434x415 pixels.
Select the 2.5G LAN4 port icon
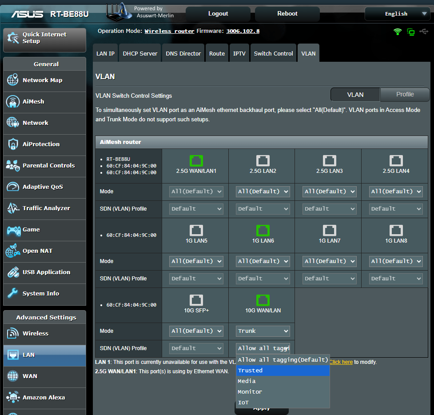396,160
